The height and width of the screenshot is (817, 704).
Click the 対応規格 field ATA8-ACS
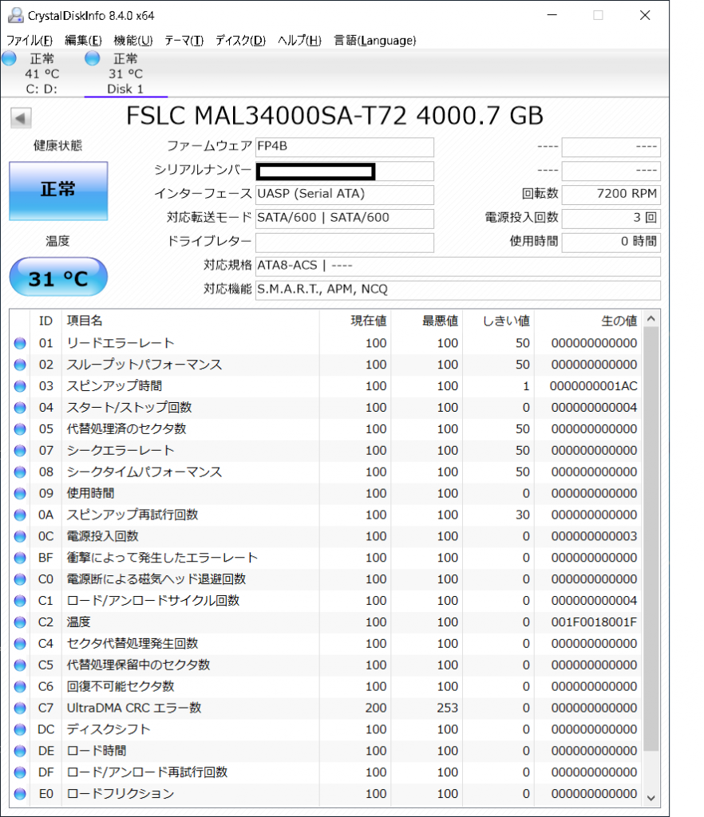[x=458, y=266]
